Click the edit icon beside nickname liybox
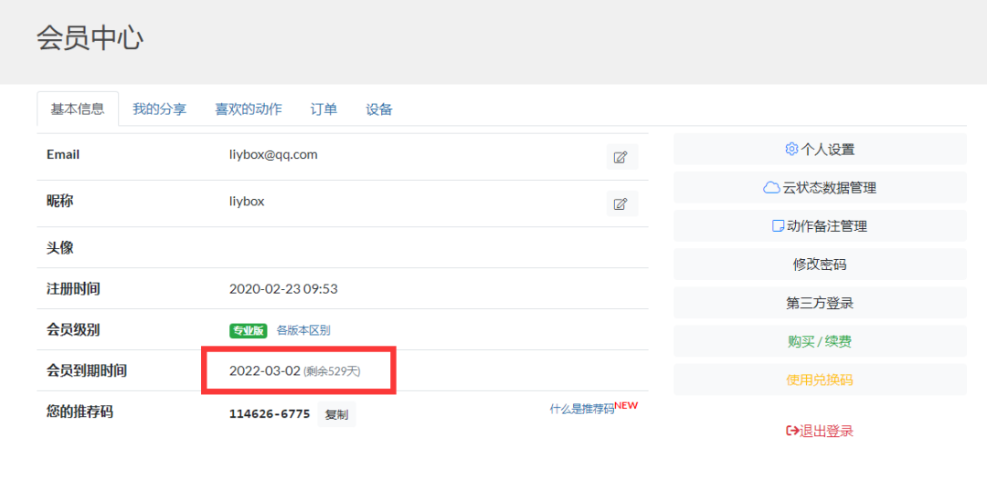Screen dimensions: 987x499 coord(621,203)
